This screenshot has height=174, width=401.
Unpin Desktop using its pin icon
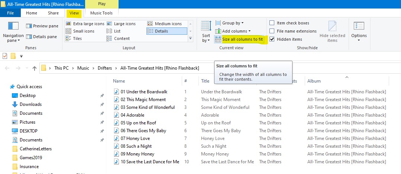click(102, 96)
